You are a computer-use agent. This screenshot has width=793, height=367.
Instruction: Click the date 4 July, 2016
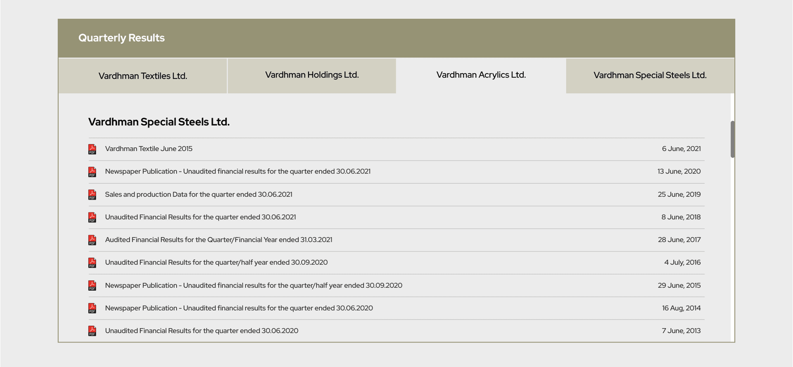(x=682, y=262)
